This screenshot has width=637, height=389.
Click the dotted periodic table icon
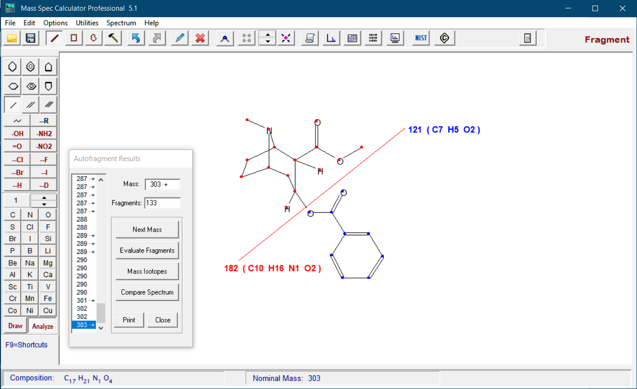[373, 38]
